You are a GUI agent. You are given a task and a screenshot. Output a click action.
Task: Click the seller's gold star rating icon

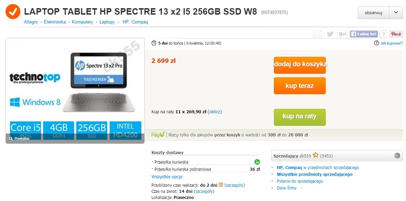coord(315,155)
